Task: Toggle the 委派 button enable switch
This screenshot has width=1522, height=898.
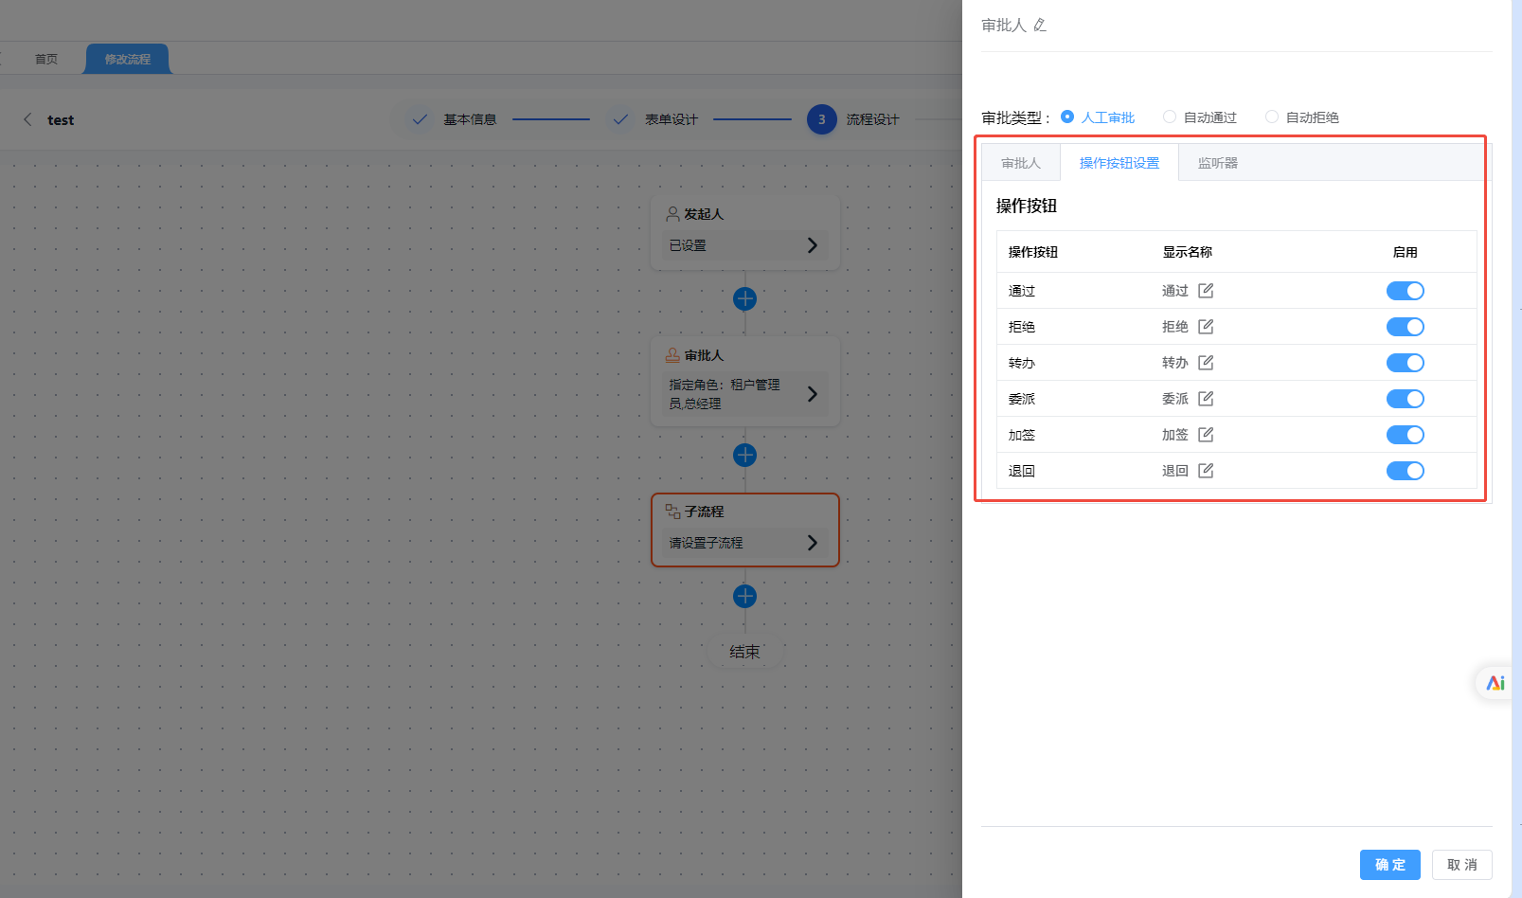Action: pyautogui.click(x=1406, y=399)
